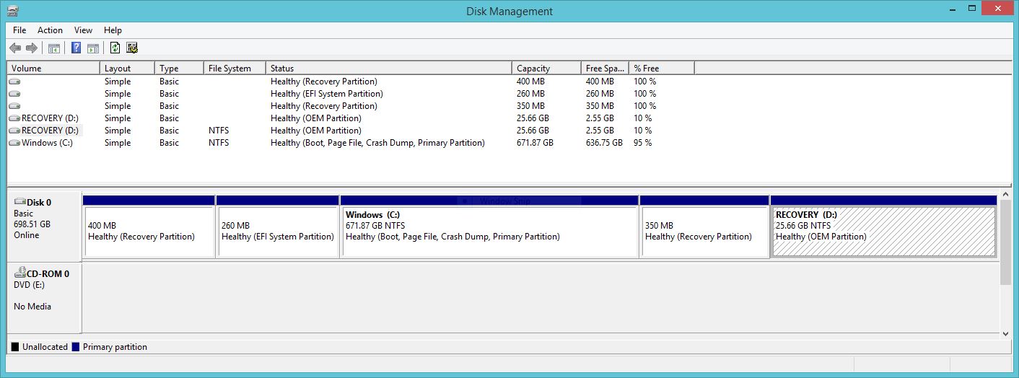Click the Back arrow toolbar icon
Screen dimensions: 1019x378
[x=15, y=48]
